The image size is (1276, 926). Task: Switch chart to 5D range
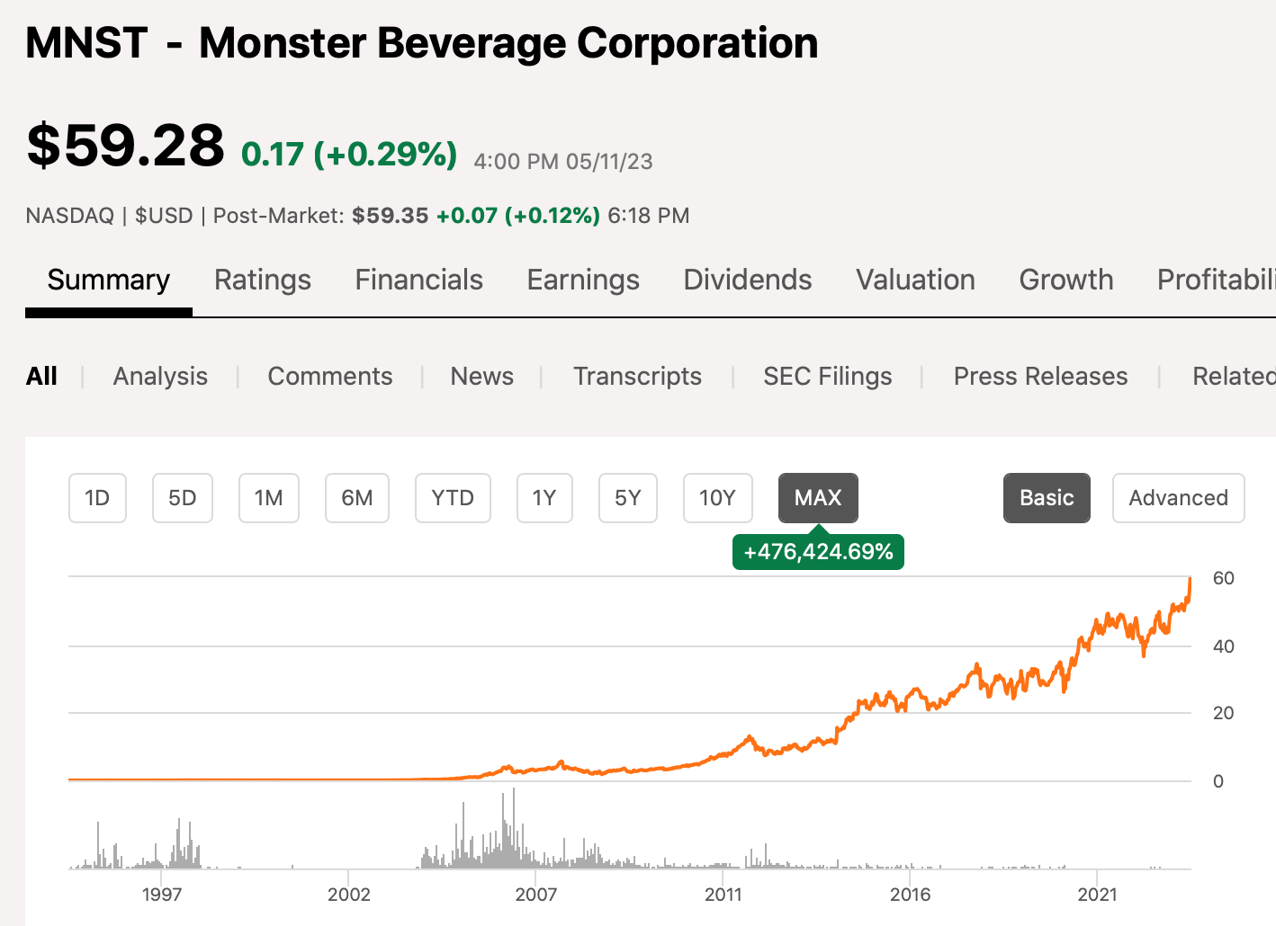[182, 498]
